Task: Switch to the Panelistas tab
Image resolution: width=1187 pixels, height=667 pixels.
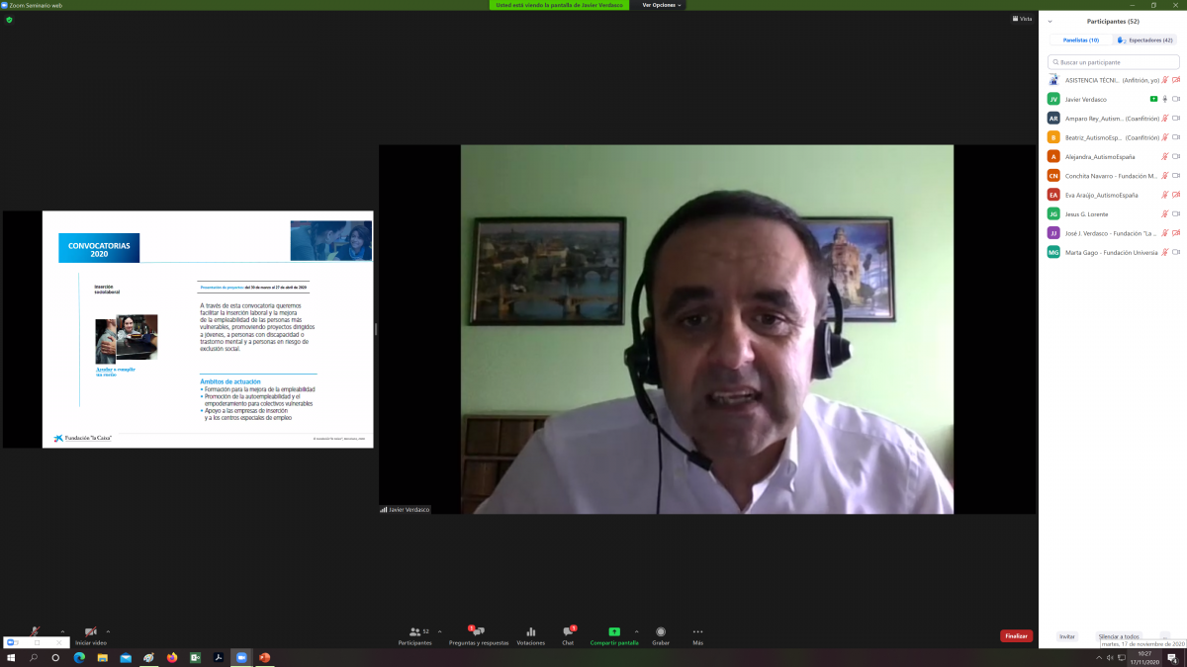Action: [x=1080, y=41]
